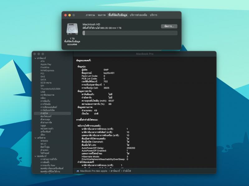The image size is (249, 186).
Task: Select SPI in the hardware list
Action: click(x=42, y=86)
